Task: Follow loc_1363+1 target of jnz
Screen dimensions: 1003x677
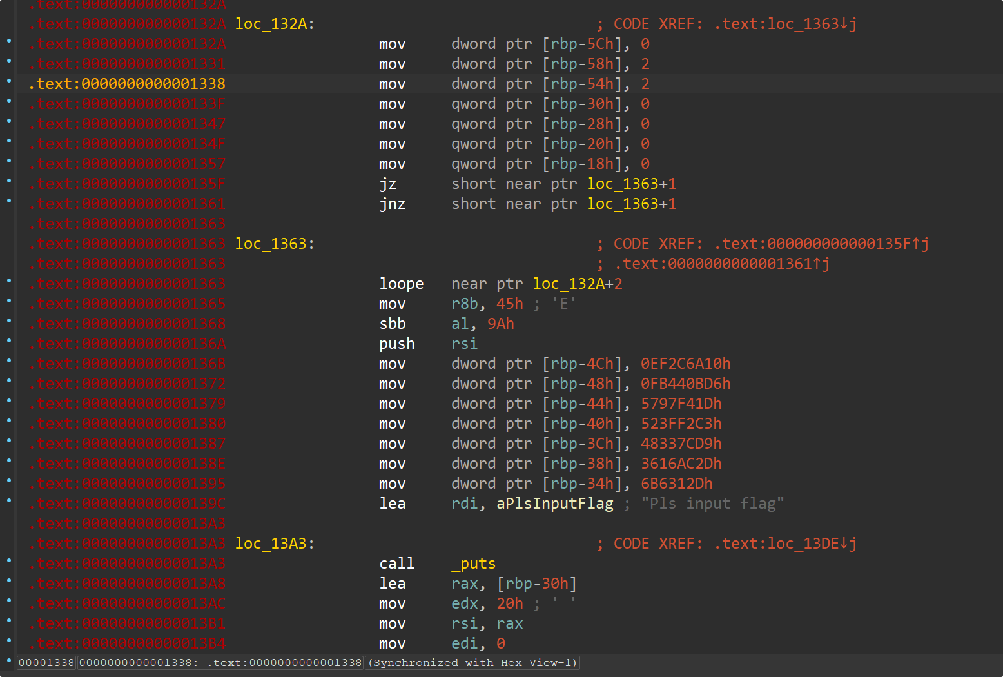Action: click(632, 204)
